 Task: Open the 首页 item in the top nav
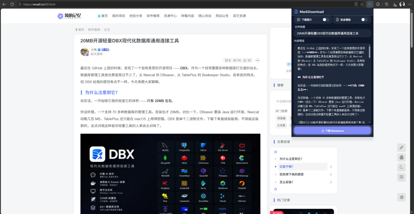(103, 16)
